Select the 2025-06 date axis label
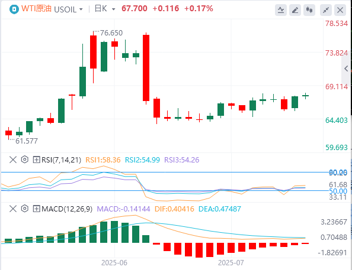The width and height of the screenshot is (352, 270). tap(114, 262)
